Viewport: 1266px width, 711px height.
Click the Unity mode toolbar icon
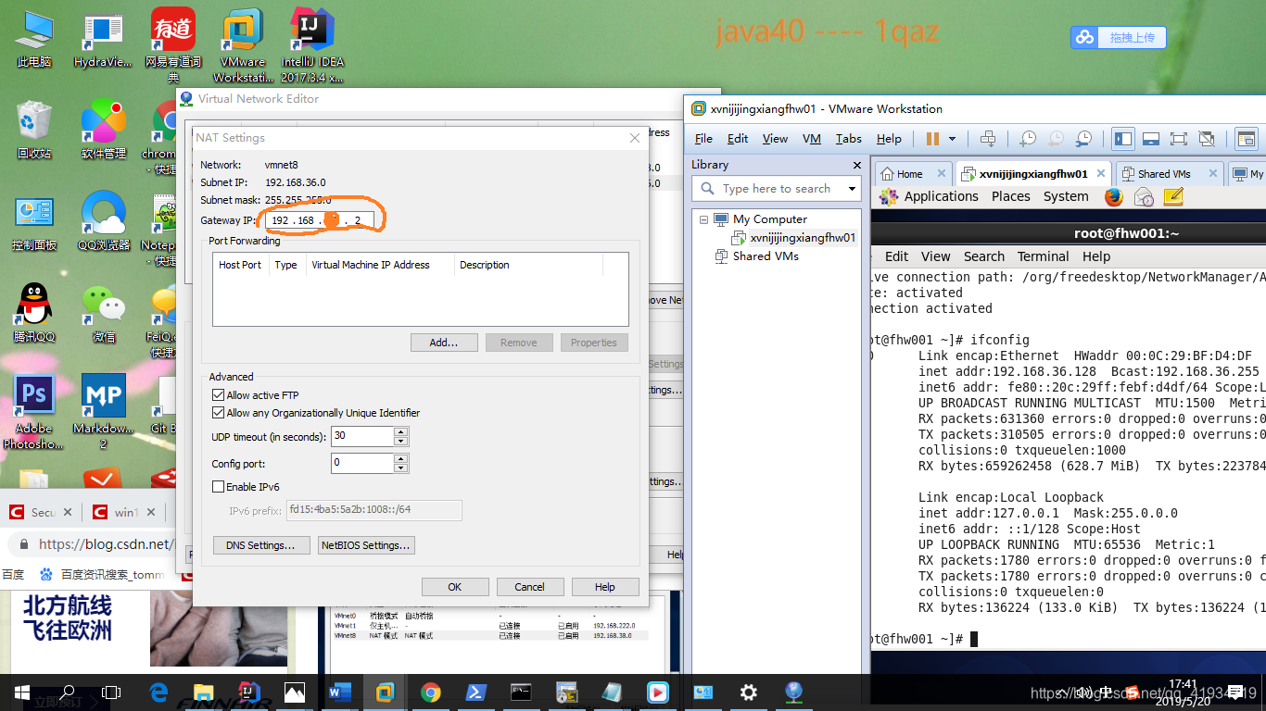pyautogui.click(x=1207, y=139)
